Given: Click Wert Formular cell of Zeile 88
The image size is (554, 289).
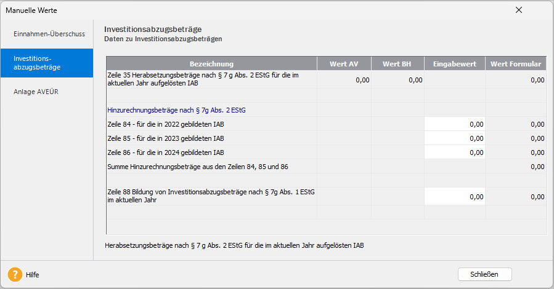Looking at the screenshot, I should pos(515,197).
